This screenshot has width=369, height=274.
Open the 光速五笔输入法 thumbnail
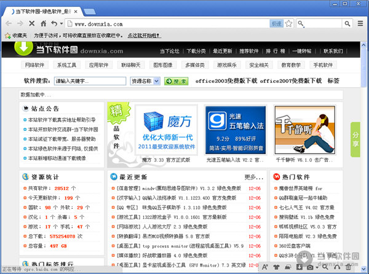pos(236,130)
